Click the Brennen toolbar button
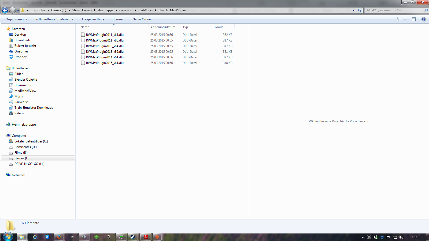 point(119,19)
